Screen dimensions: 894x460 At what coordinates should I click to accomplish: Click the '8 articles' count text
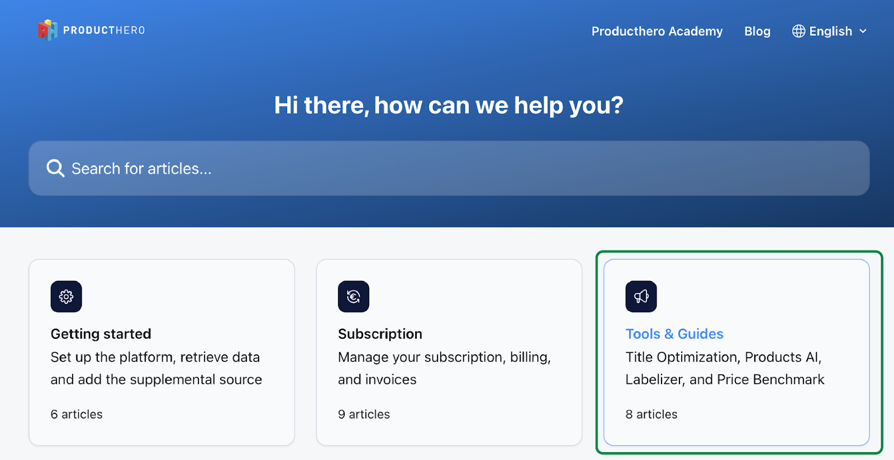(652, 414)
